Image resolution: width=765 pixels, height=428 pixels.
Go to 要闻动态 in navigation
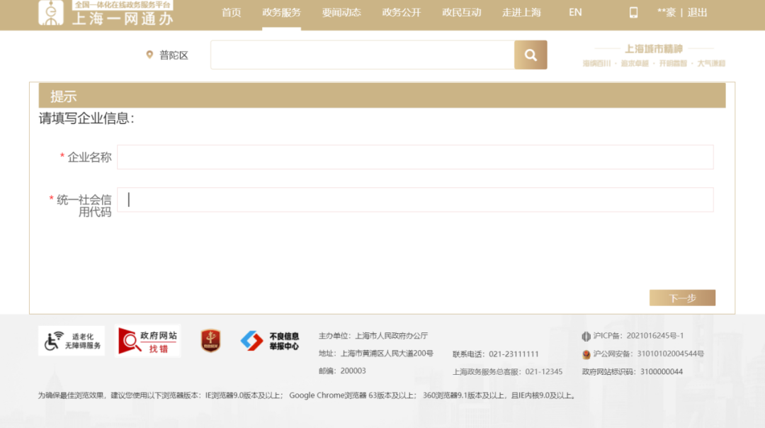click(x=341, y=12)
